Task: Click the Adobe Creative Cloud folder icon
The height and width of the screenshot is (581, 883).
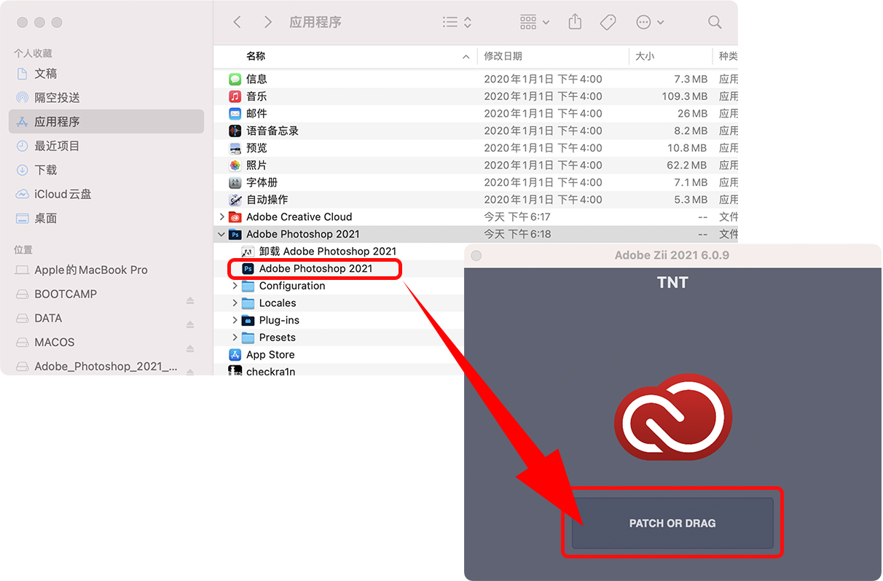Action: pos(235,217)
